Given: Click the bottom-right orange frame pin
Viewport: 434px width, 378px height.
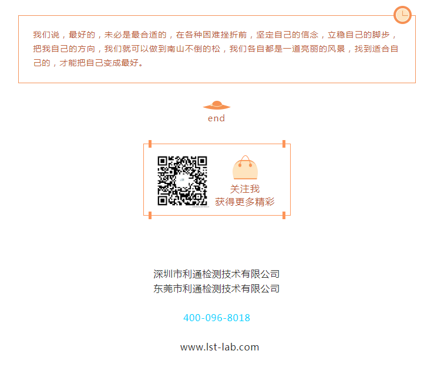Looking at the screenshot, I should point(284,215).
